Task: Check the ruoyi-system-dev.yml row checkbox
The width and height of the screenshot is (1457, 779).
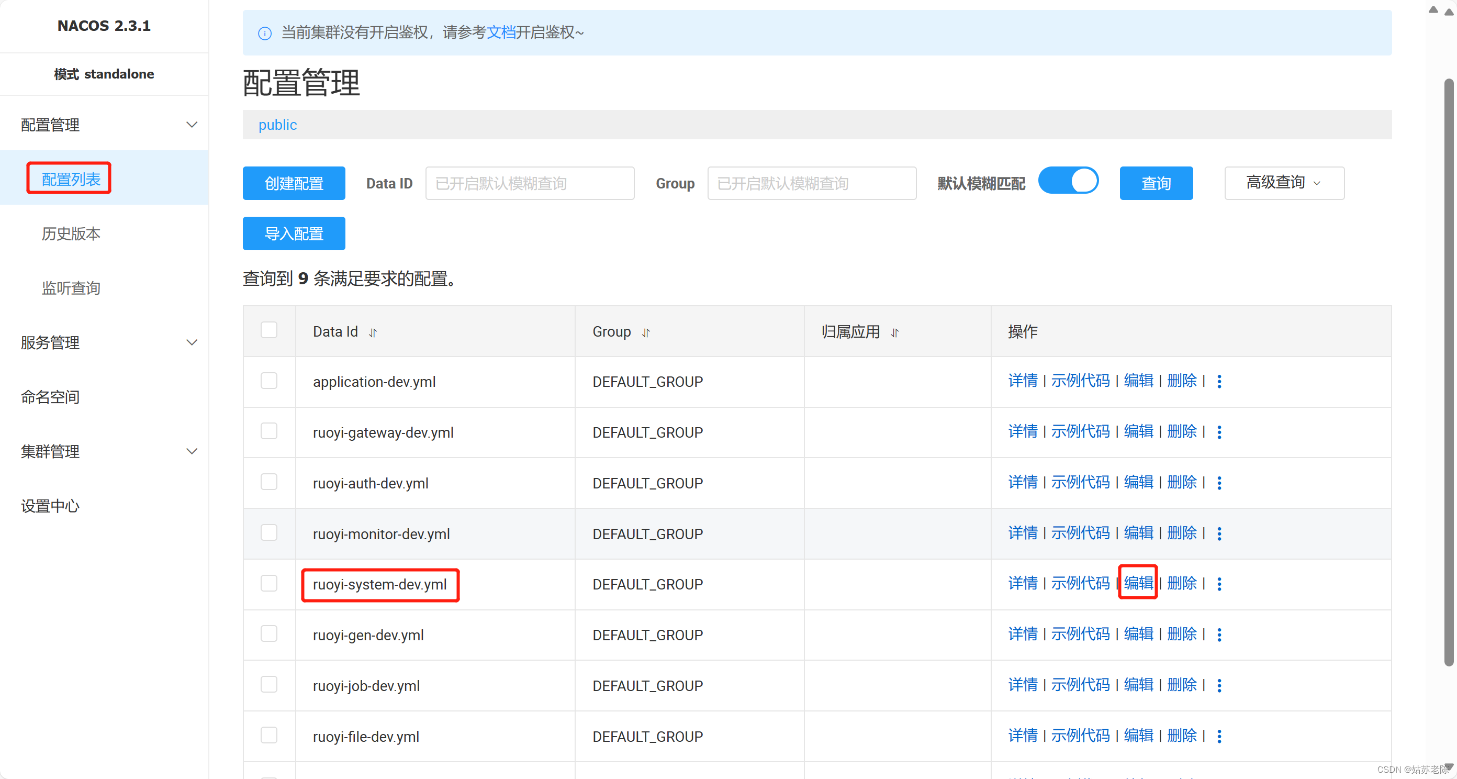Action: click(x=269, y=583)
